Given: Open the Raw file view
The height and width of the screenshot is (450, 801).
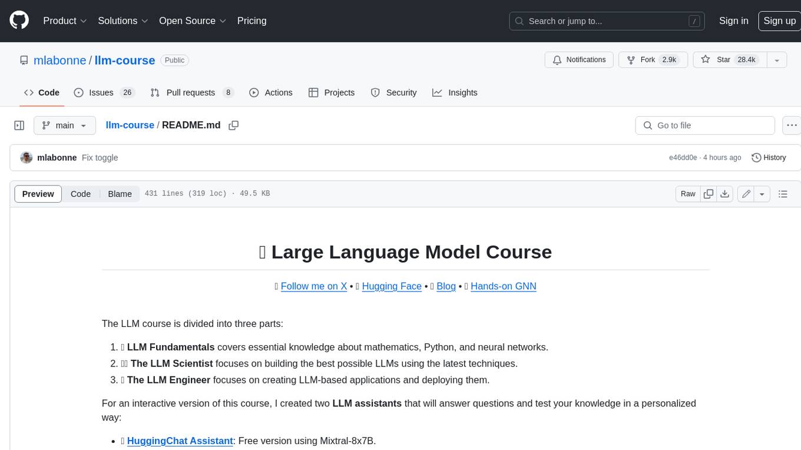Looking at the screenshot, I should coord(688,194).
